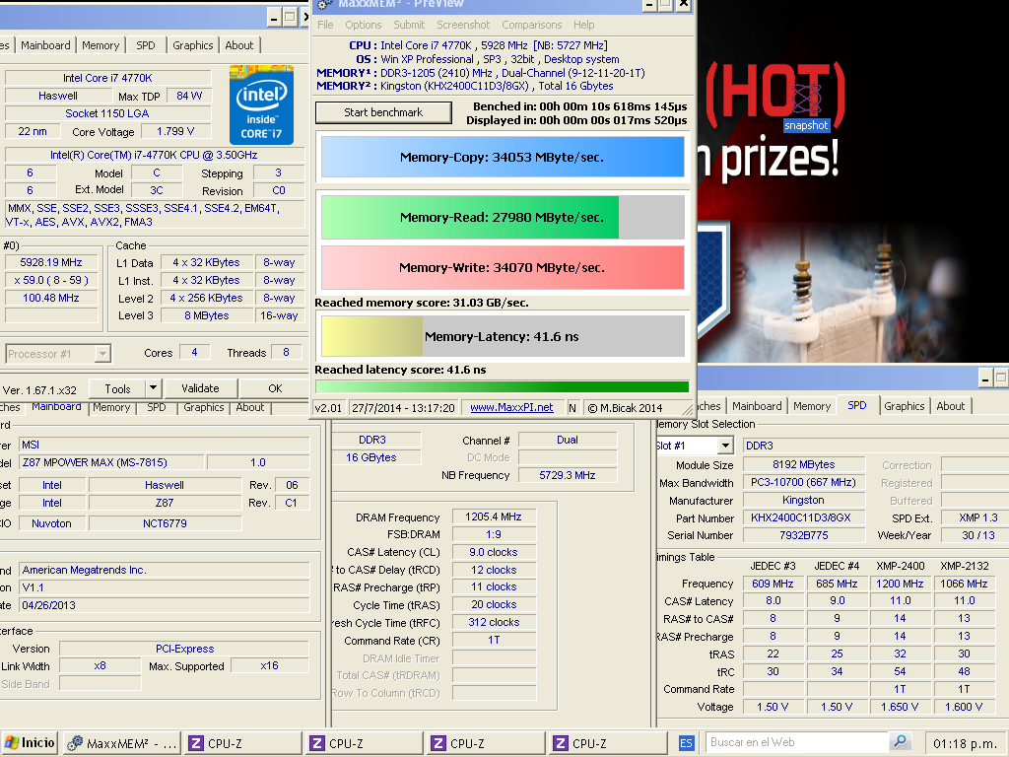Image resolution: width=1009 pixels, height=757 pixels.
Task: Click the Buscar en el Web search field
Action: (x=797, y=742)
